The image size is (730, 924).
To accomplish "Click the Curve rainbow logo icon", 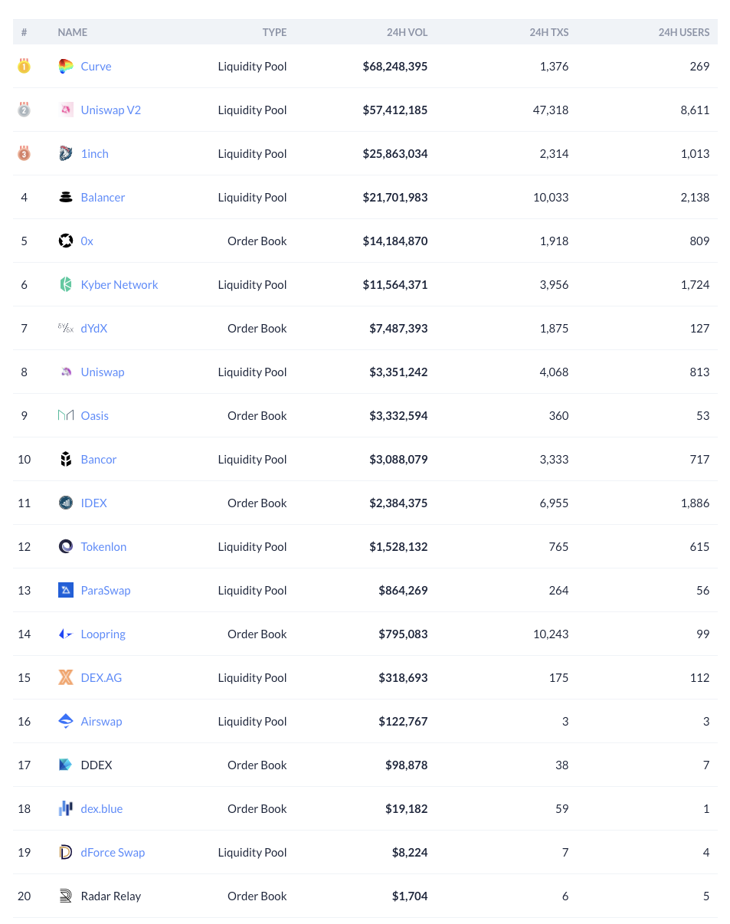I will (x=66, y=67).
